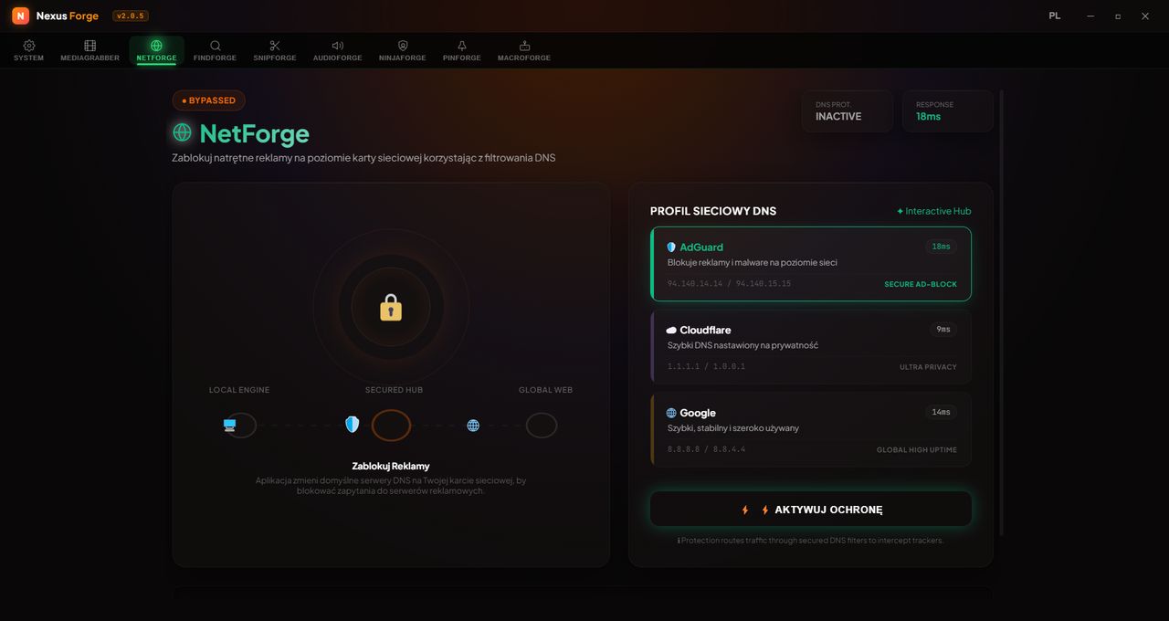The height and width of the screenshot is (621, 1169).
Task: Open the SnipForge scissors icon
Action: [x=275, y=46]
